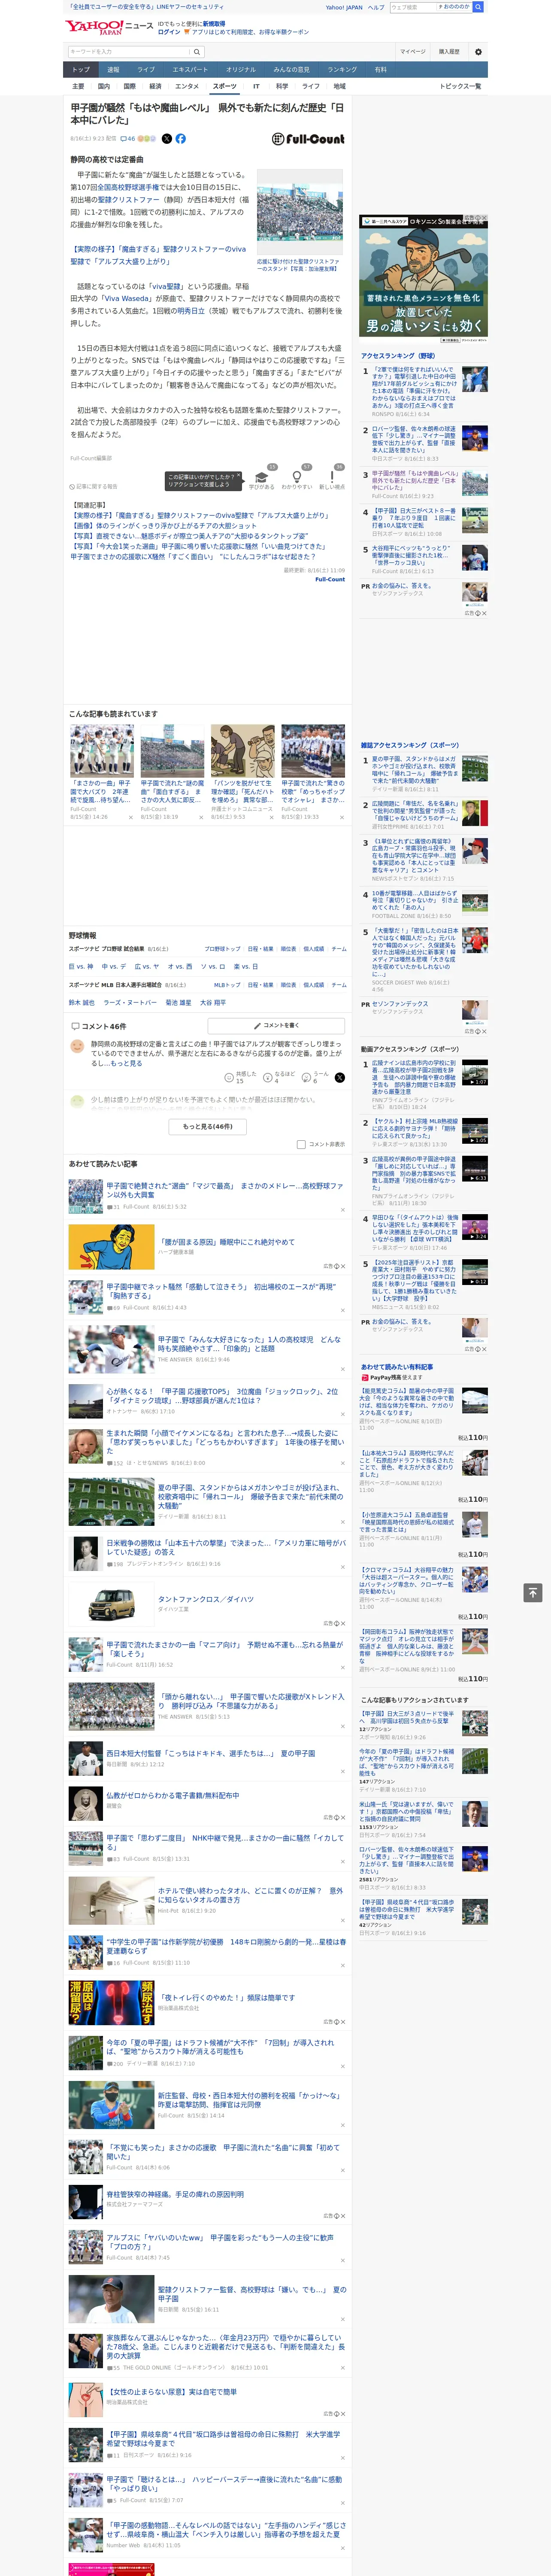Open エンタメ category tab

[x=187, y=86]
